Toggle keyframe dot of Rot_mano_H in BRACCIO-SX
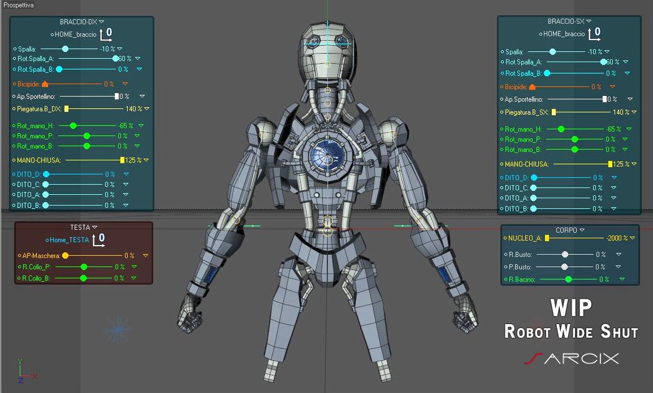Image resolution: width=653 pixels, height=393 pixels. coord(502,129)
